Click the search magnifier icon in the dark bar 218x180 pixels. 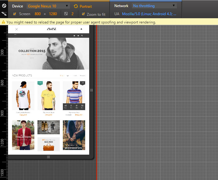(x=82, y=36)
